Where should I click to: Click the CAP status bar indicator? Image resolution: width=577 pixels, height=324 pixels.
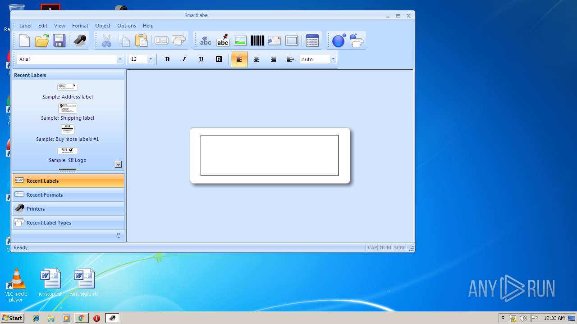click(x=372, y=247)
